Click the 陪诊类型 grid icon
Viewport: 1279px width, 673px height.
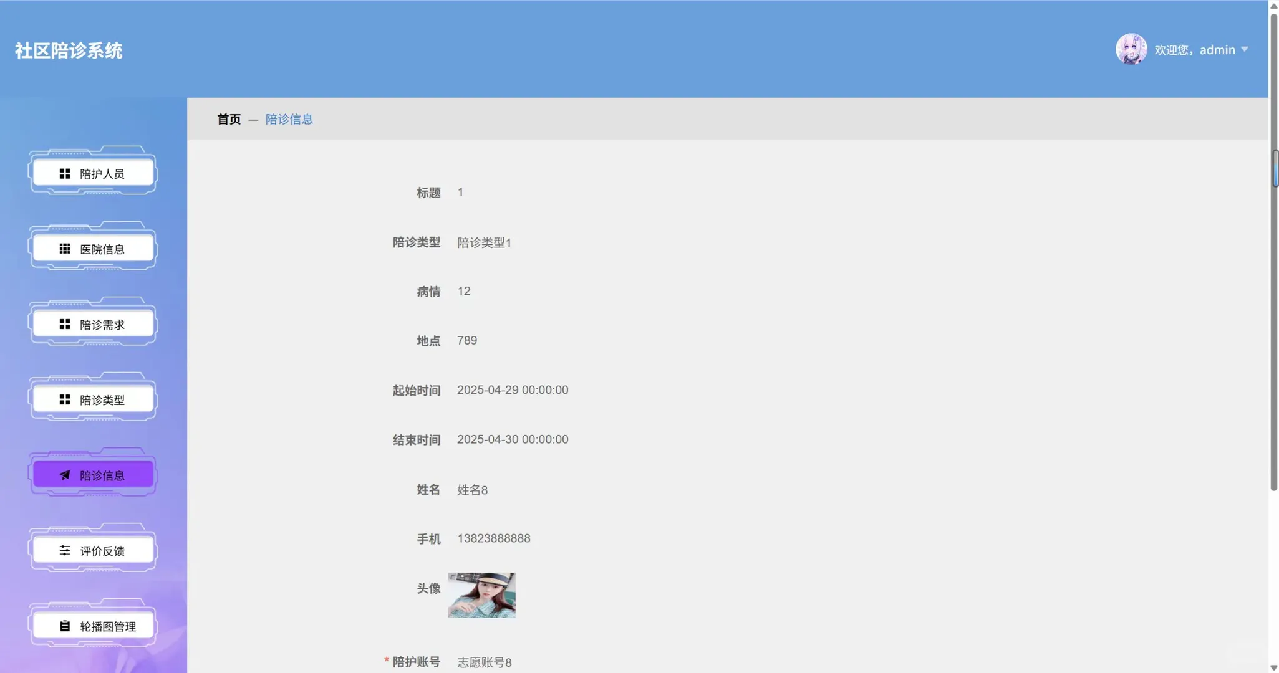tap(65, 399)
